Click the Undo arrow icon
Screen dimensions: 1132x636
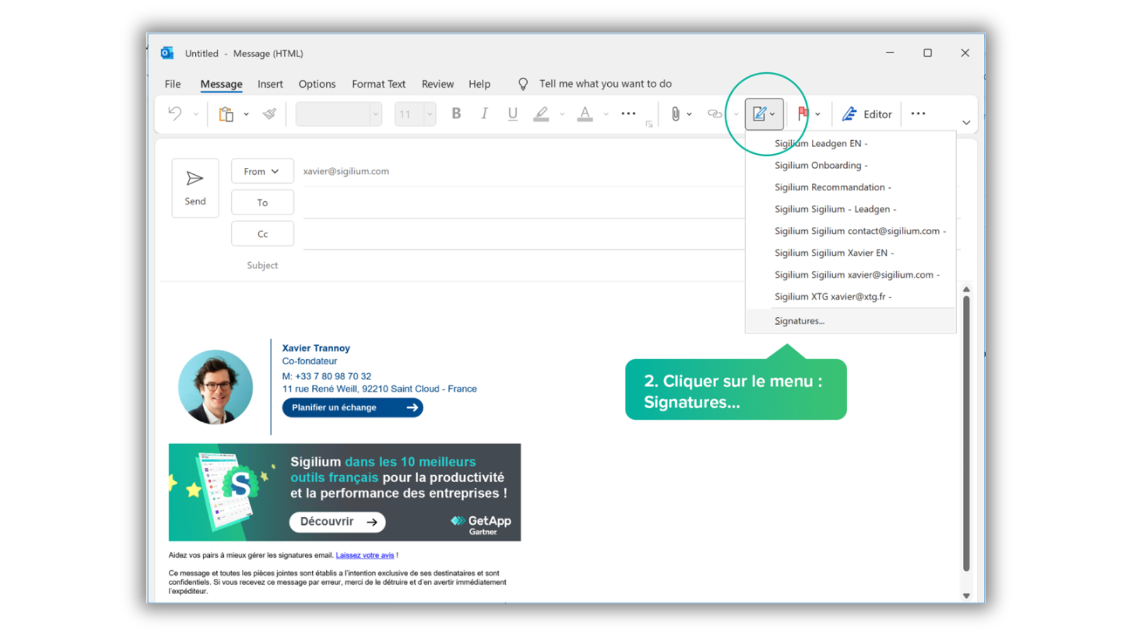pyautogui.click(x=175, y=113)
